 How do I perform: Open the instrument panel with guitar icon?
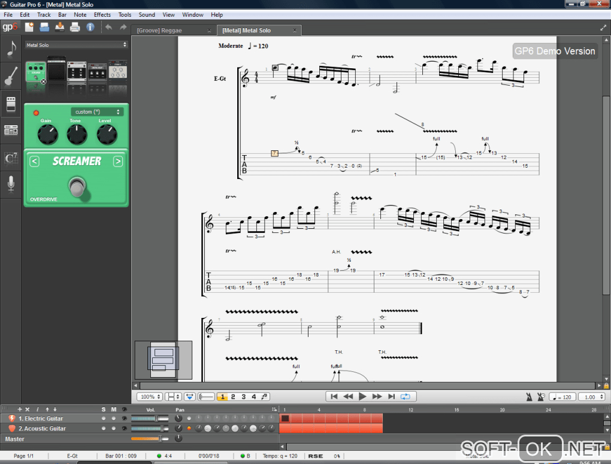(11, 77)
